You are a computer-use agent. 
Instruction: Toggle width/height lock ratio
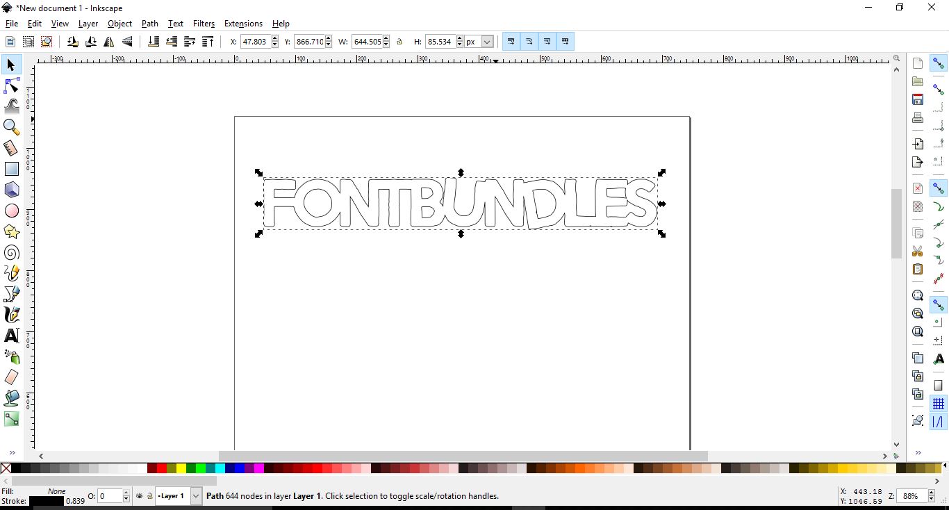(399, 42)
